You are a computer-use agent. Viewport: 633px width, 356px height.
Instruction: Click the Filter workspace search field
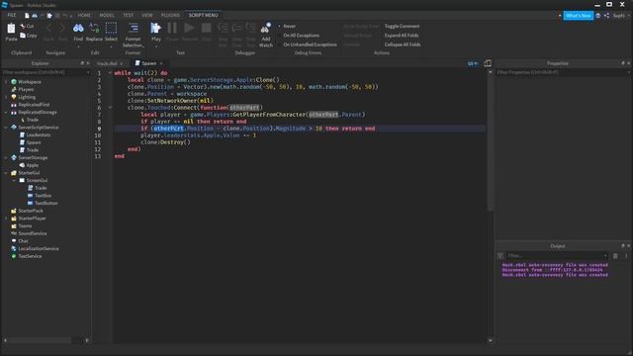45,72
